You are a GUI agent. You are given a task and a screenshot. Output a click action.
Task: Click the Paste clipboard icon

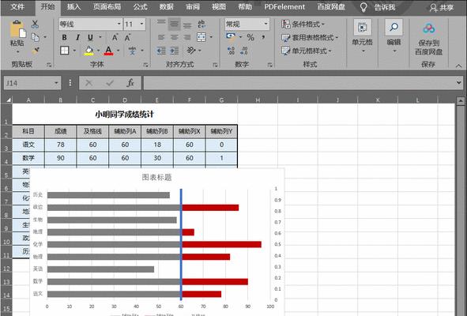tap(17, 29)
